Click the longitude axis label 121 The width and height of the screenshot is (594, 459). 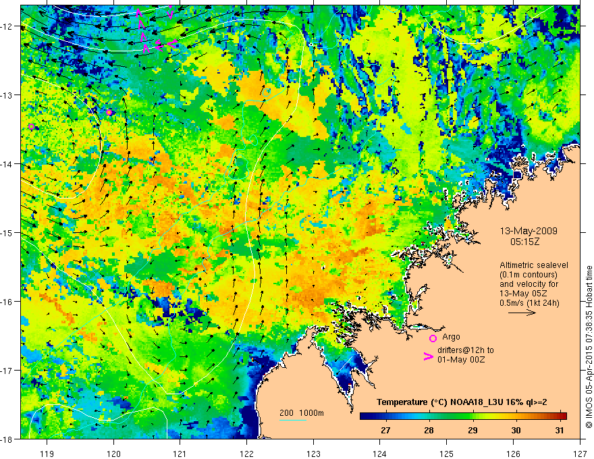180,454
